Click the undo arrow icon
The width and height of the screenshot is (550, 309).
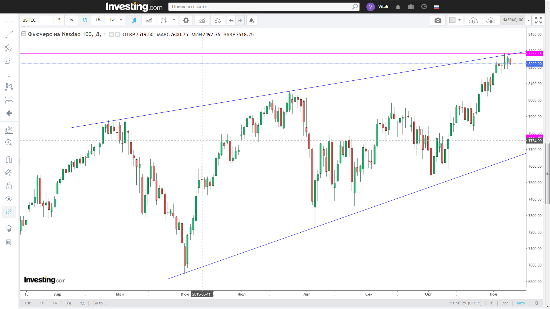pos(231,20)
